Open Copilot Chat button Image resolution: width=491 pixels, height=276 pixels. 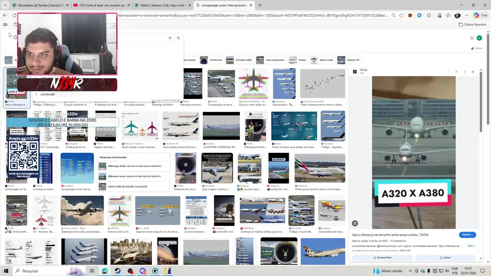tap(480, 15)
